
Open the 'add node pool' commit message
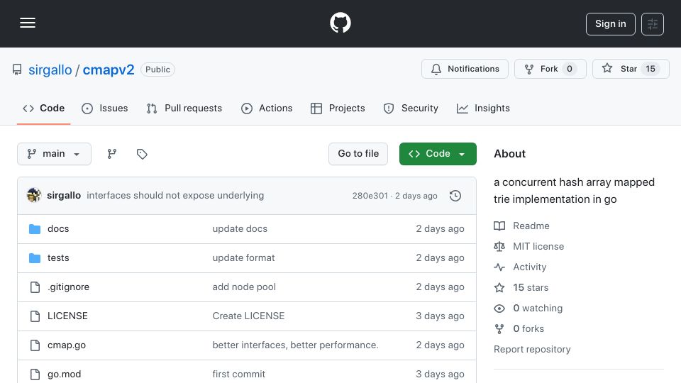(244, 287)
